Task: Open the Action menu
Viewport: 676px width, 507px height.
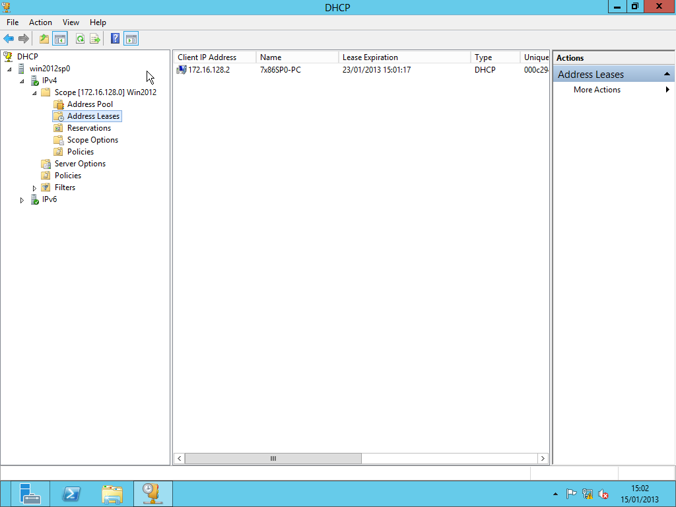Action: coord(40,22)
